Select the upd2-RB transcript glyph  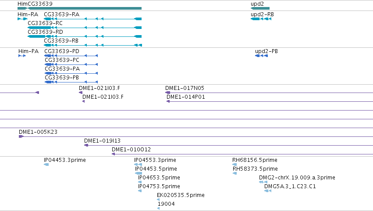tap(261, 19)
